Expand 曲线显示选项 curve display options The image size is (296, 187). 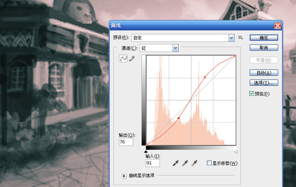[124, 176]
